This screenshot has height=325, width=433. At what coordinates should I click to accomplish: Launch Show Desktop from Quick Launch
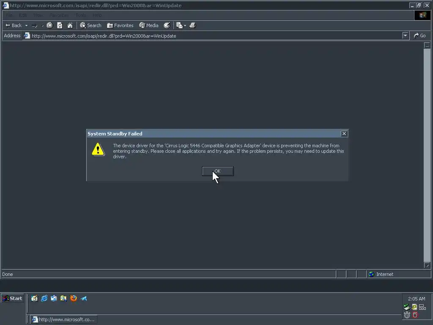35,298
